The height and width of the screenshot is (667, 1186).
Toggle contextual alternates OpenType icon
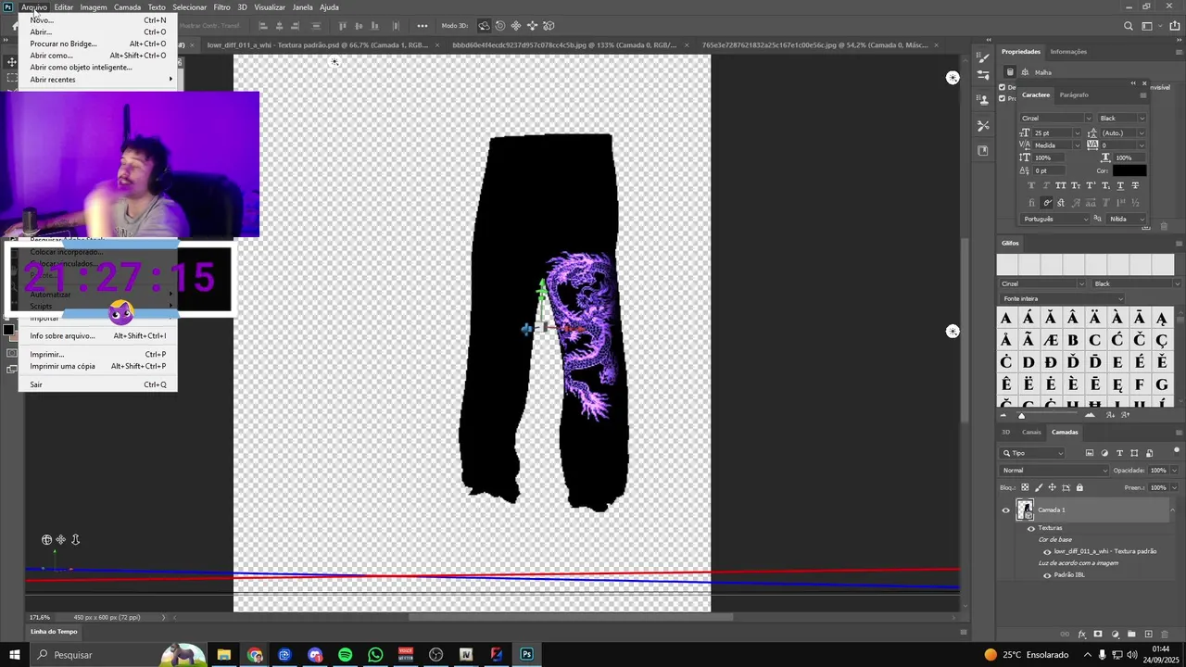tap(1047, 203)
